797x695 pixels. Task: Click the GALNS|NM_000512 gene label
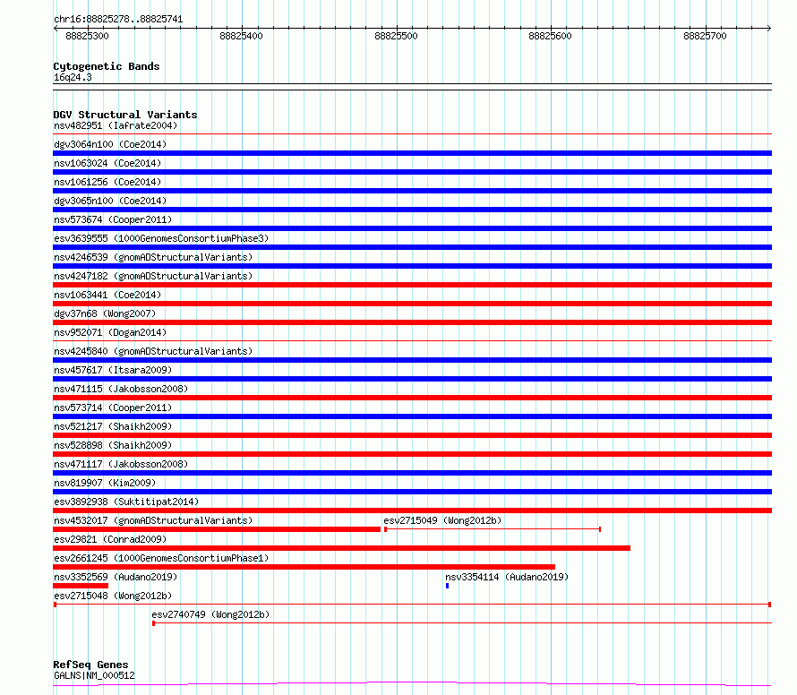pyautogui.click(x=94, y=675)
